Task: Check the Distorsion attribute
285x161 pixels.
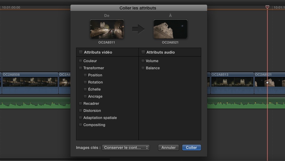Action: point(80,110)
